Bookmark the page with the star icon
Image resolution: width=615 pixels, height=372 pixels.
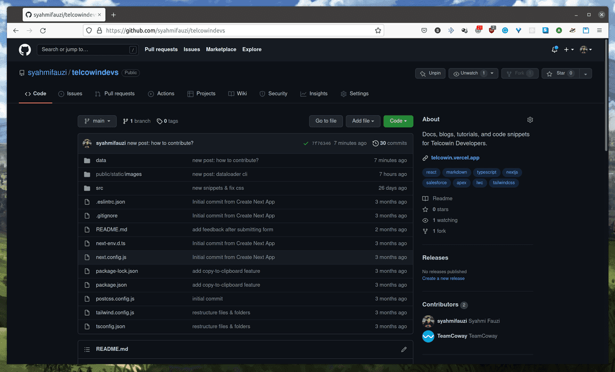378,31
